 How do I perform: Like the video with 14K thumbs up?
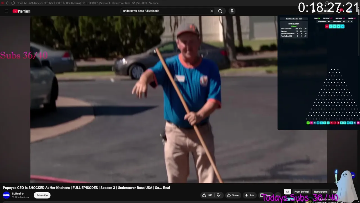point(207,195)
